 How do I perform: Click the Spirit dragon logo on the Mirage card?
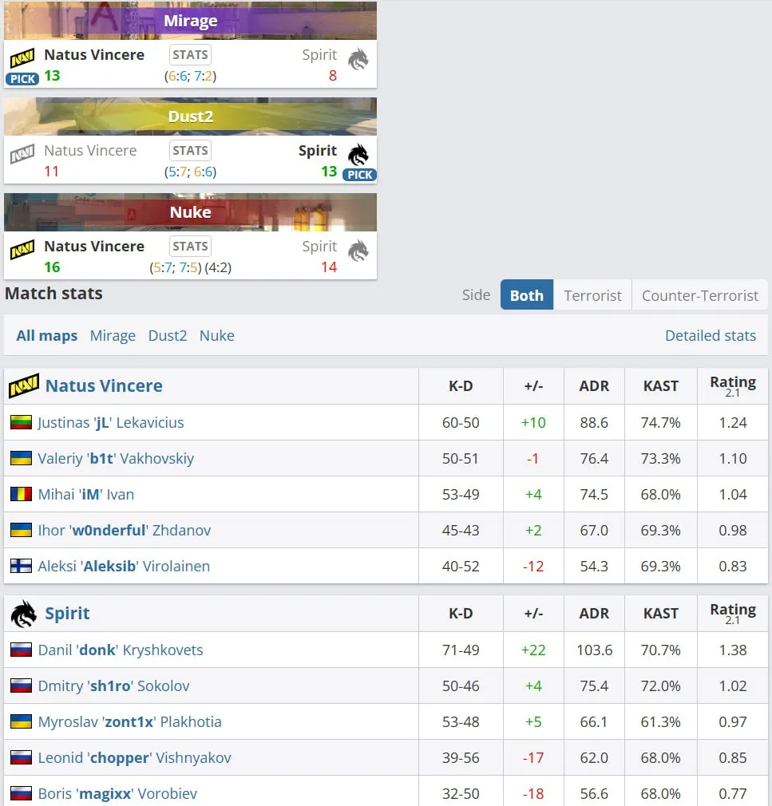pyautogui.click(x=358, y=59)
